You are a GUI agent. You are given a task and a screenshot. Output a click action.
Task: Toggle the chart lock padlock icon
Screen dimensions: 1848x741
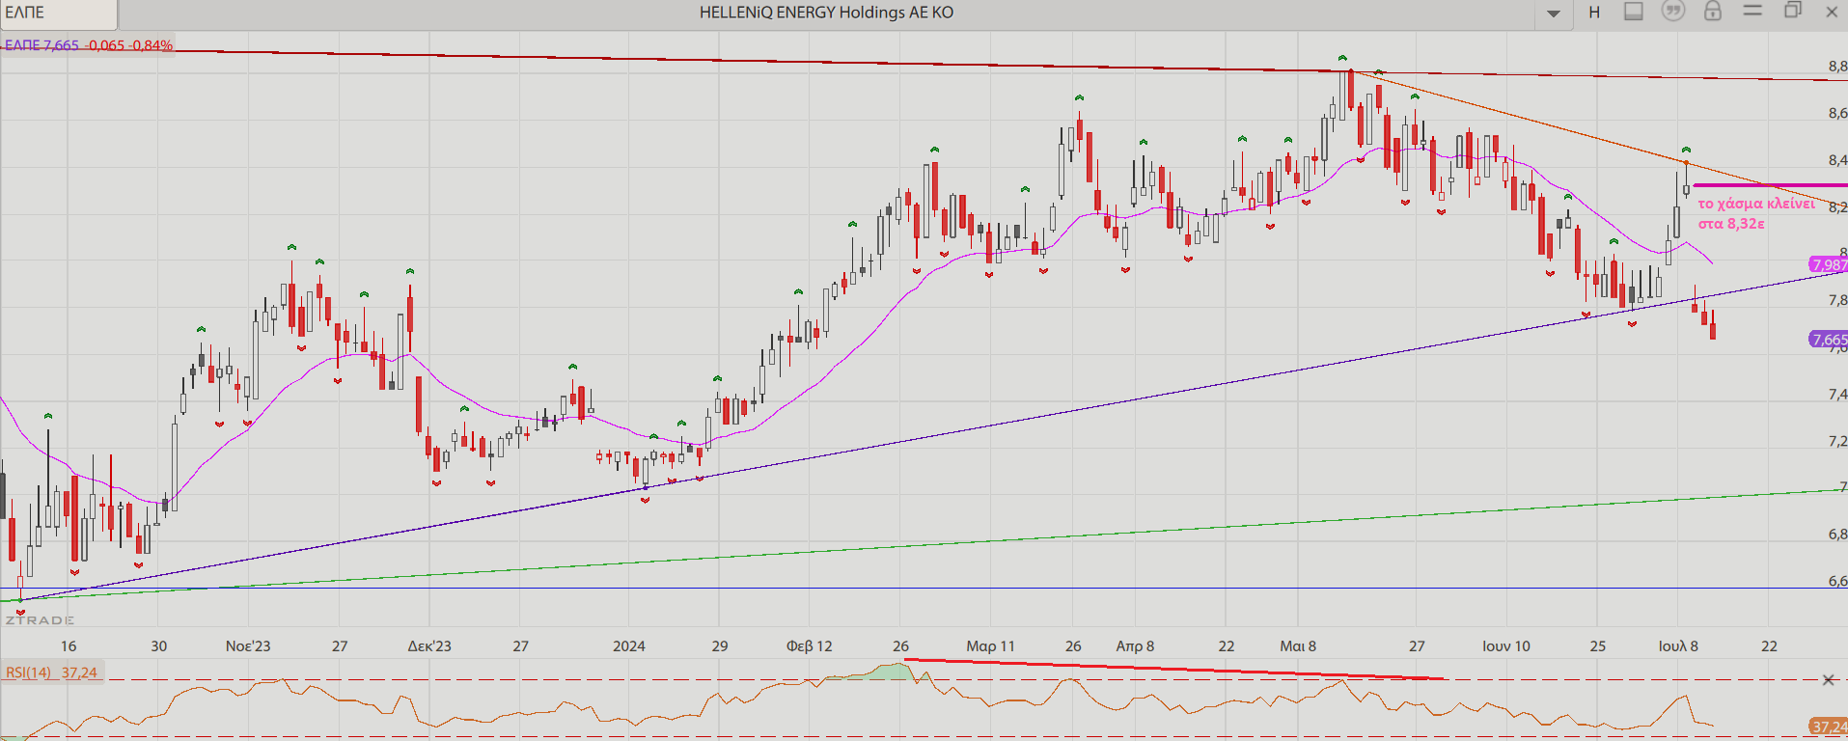[x=1713, y=12]
